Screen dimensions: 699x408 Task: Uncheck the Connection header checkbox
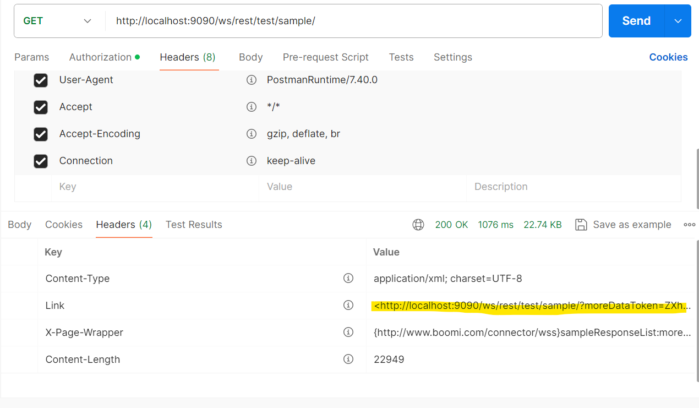tap(41, 161)
